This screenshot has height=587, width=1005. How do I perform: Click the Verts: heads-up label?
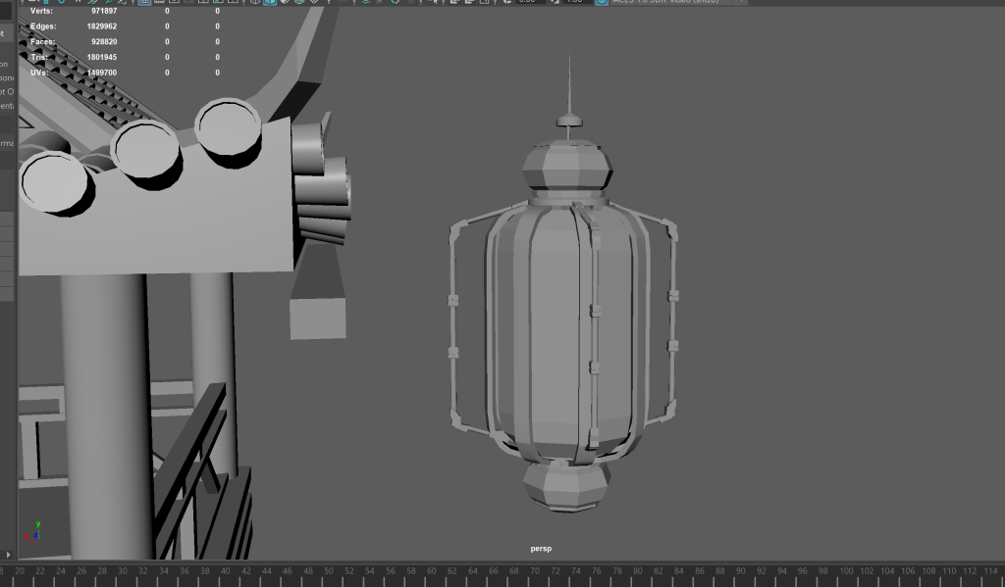click(41, 11)
